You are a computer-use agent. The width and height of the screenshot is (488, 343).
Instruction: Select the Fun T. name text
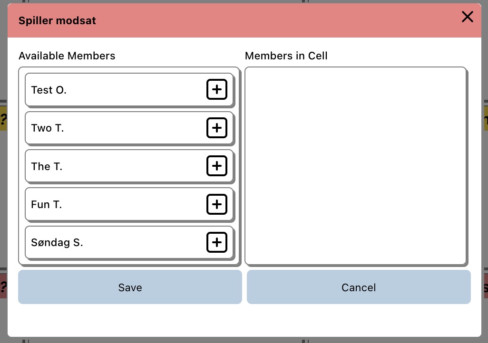click(x=46, y=204)
